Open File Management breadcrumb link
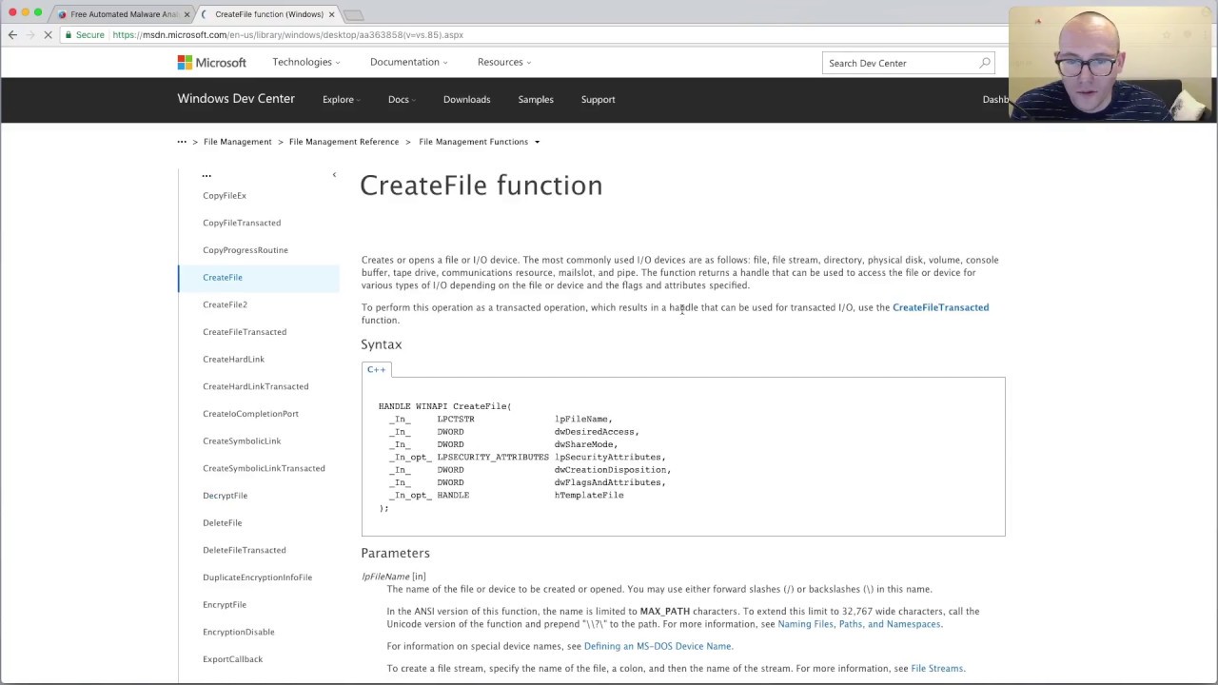This screenshot has width=1218, height=685. pos(237,142)
